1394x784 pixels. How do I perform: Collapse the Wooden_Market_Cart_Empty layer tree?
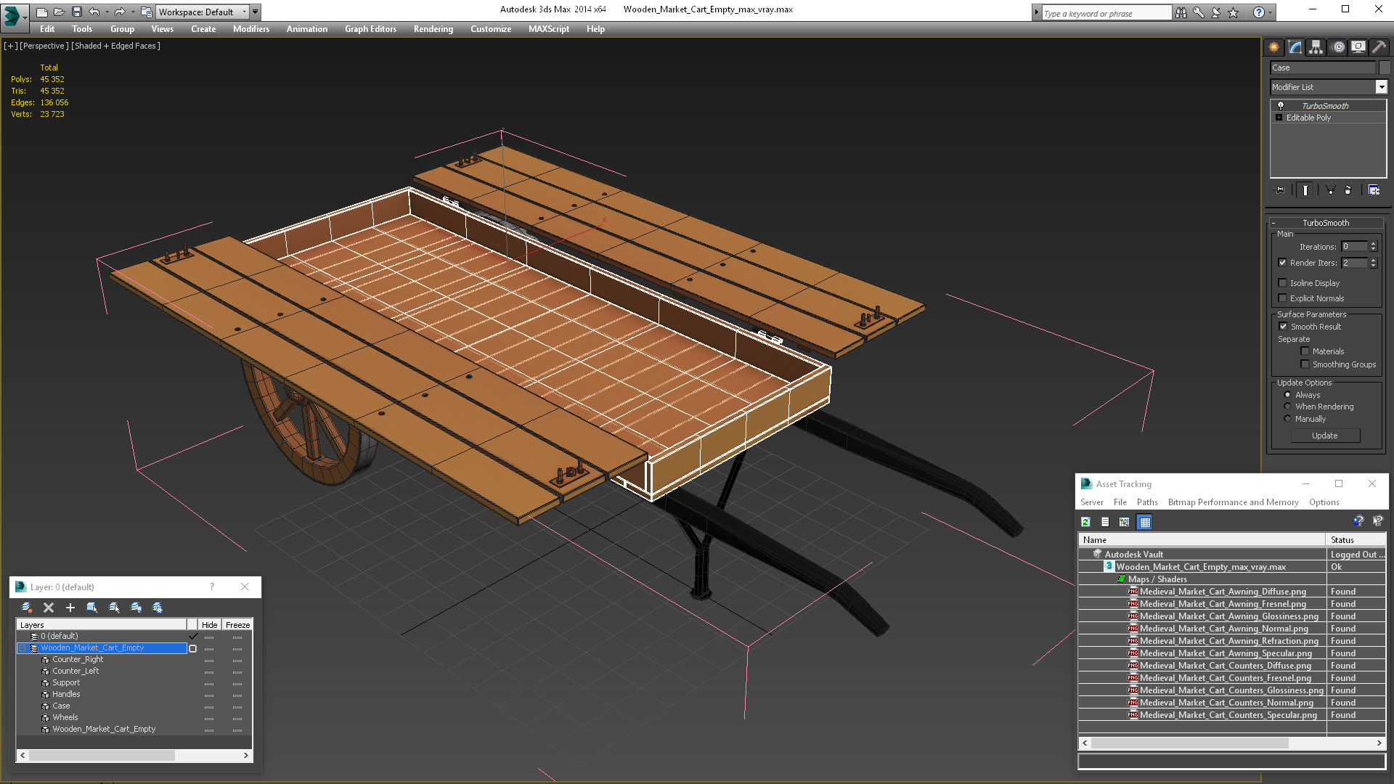click(22, 648)
